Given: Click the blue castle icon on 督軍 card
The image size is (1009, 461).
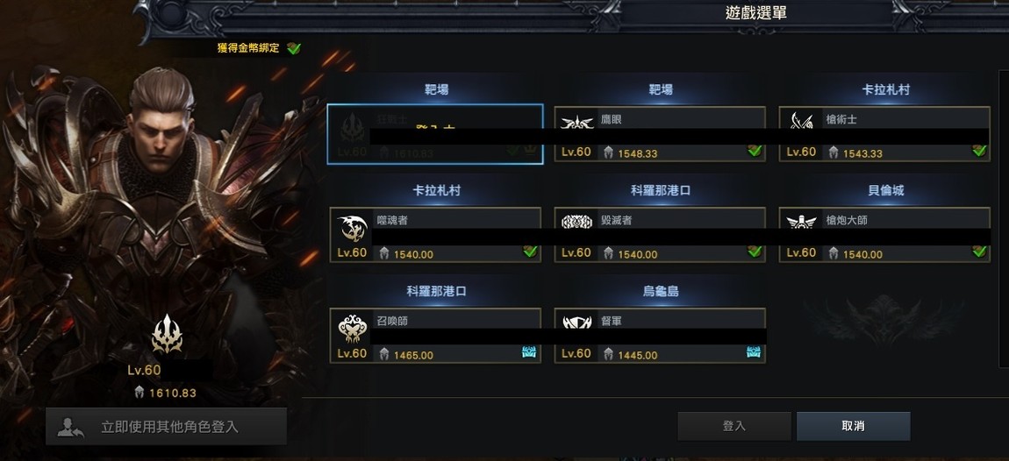Looking at the screenshot, I should point(753,351).
